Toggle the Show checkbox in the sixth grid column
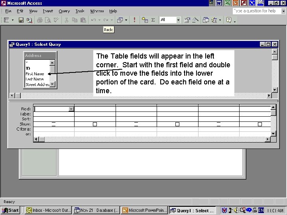This screenshot has width=287, height=215. point(260,124)
